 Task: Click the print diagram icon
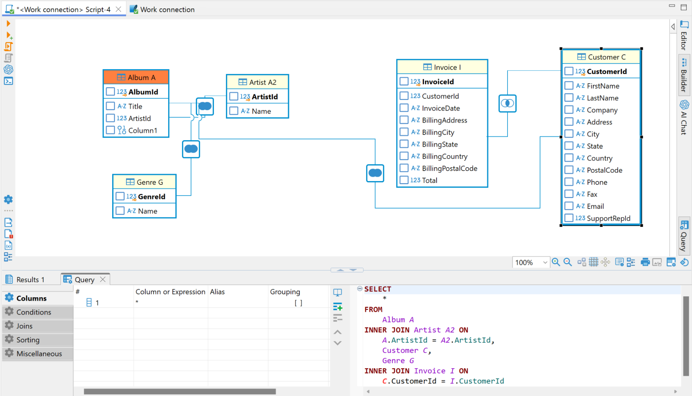point(645,262)
